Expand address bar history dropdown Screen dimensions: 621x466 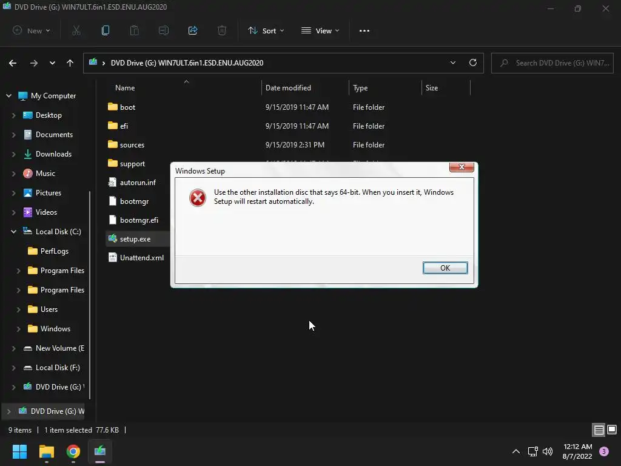(452, 62)
